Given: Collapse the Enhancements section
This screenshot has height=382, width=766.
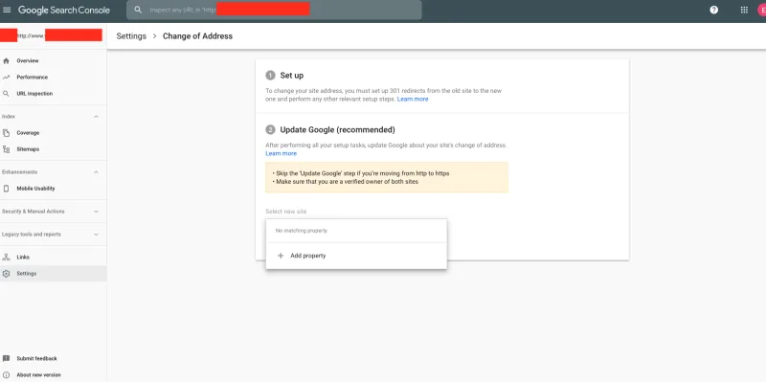Looking at the screenshot, I should tap(96, 172).
